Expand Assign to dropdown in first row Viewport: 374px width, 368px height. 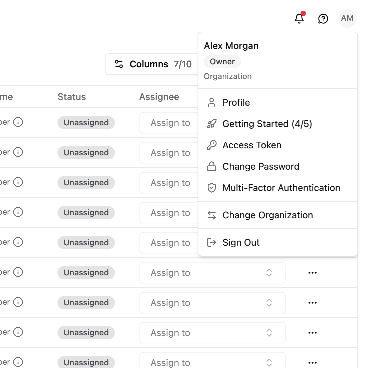pyautogui.click(x=169, y=123)
